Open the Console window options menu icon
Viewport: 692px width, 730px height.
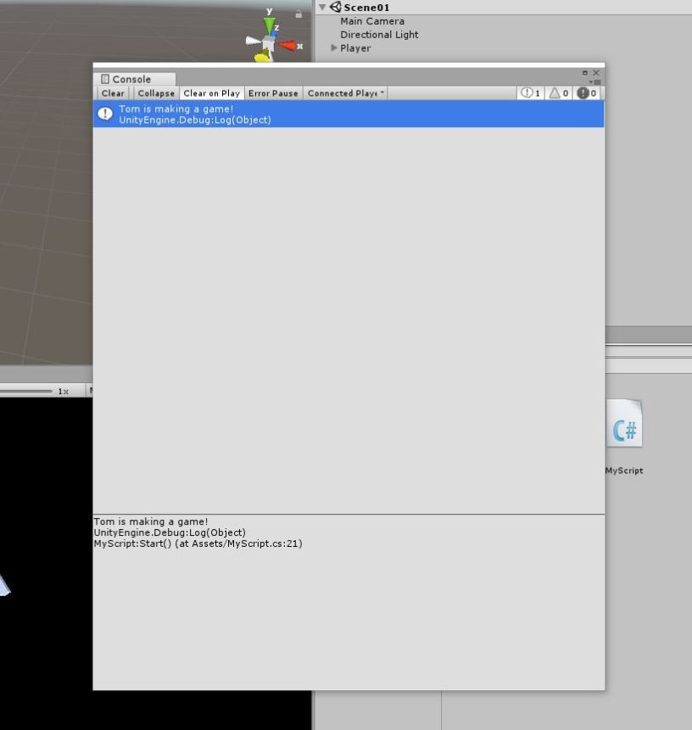coord(595,81)
